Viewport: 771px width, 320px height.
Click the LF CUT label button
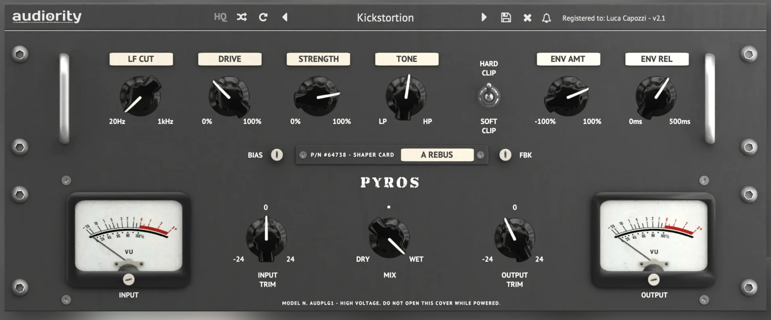(141, 59)
